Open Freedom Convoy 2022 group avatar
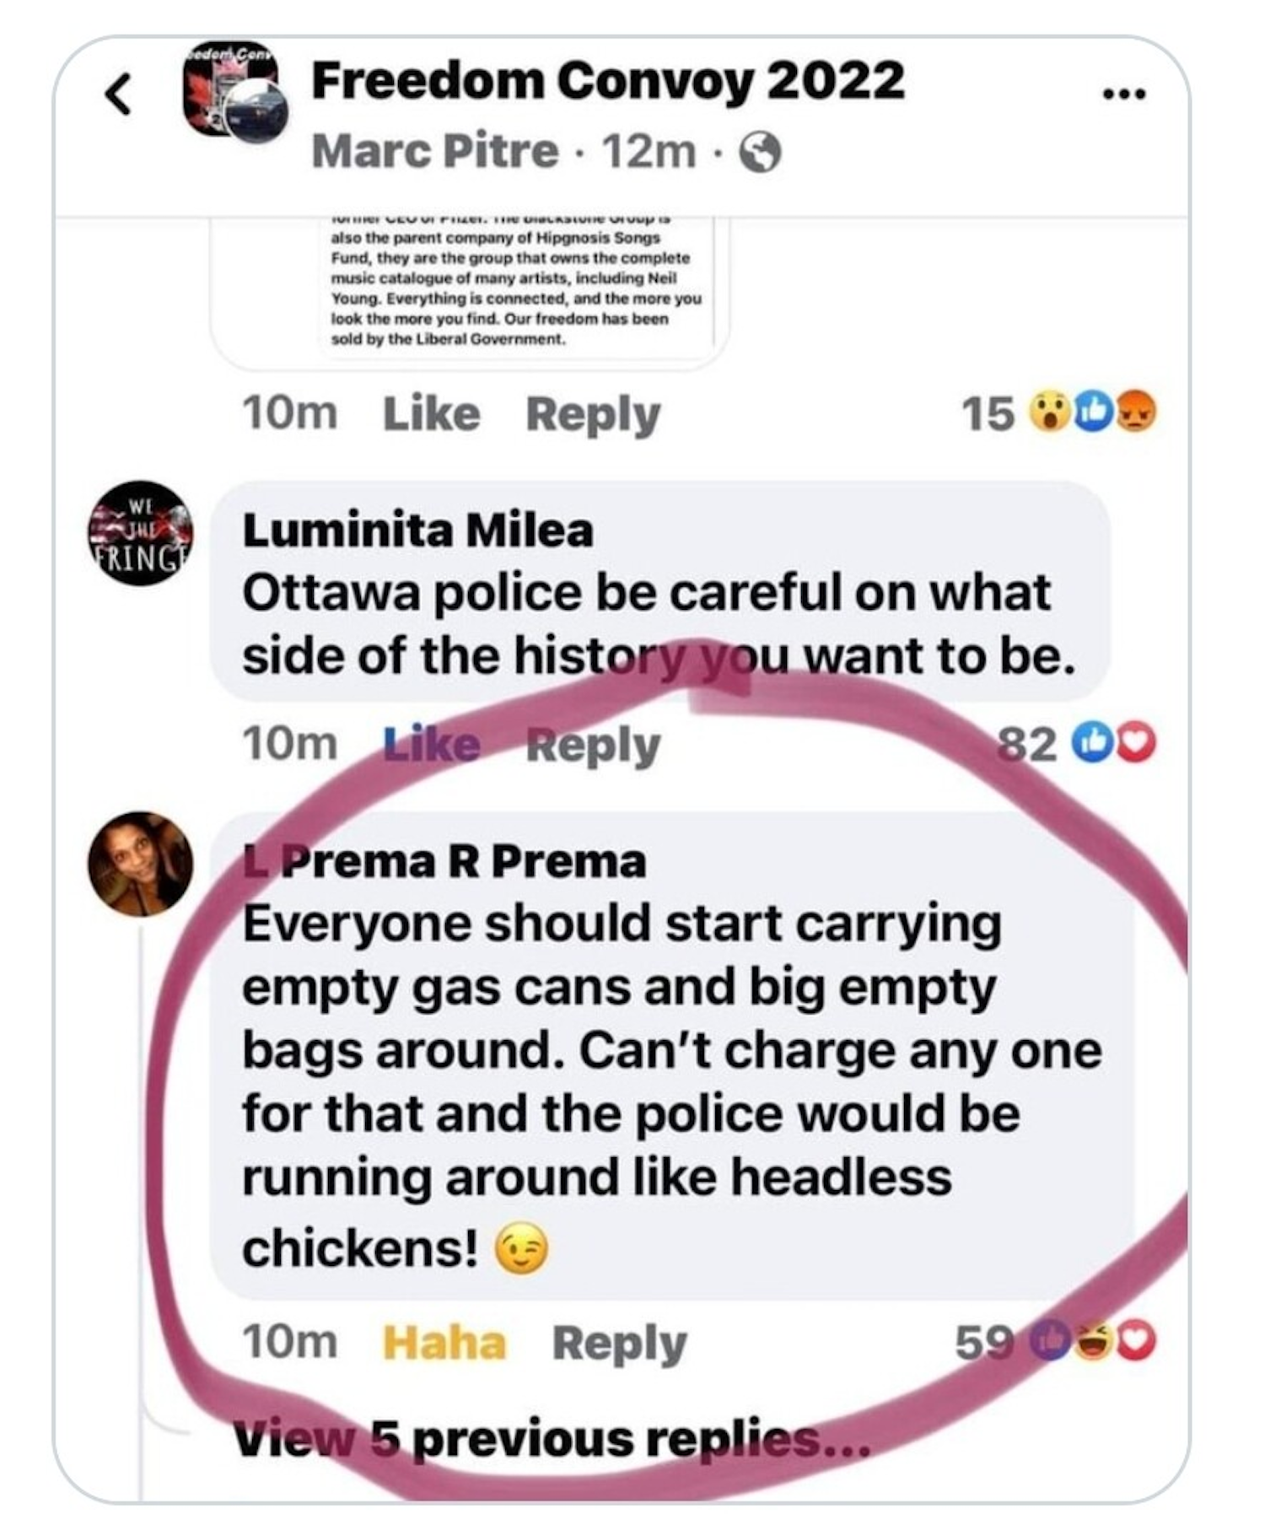The width and height of the screenshot is (1265, 1514). [236, 94]
